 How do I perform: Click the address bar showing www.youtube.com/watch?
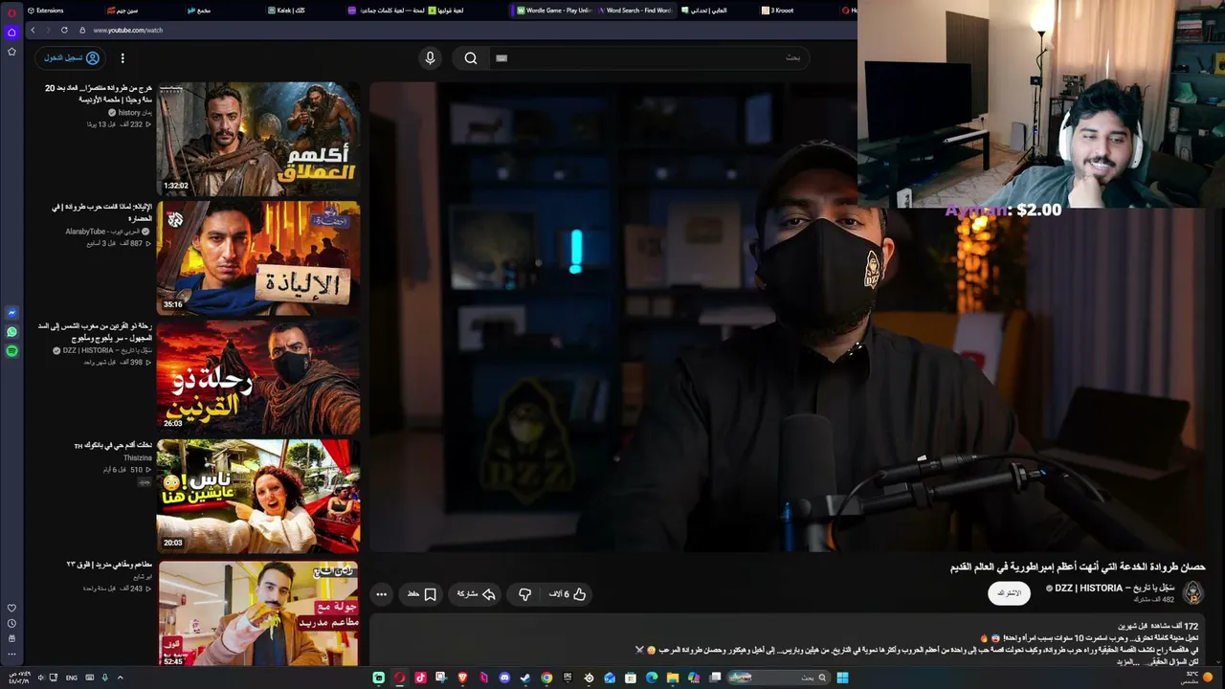pyautogui.click(x=128, y=30)
